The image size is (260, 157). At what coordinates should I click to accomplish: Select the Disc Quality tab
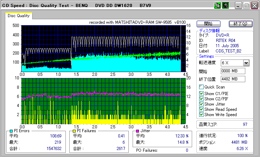(19, 16)
